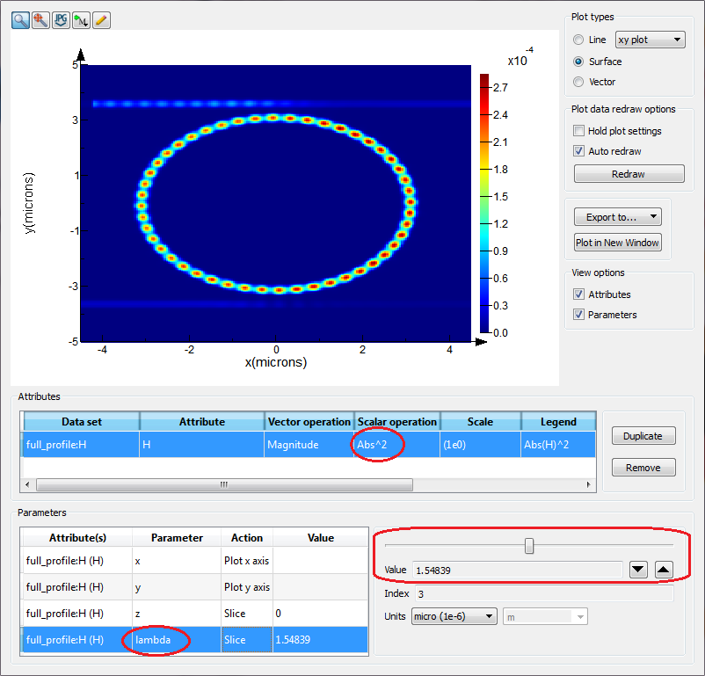
Task: Click the z parameter Slice action cell
Action: pyautogui.click(x=247, y=613)
